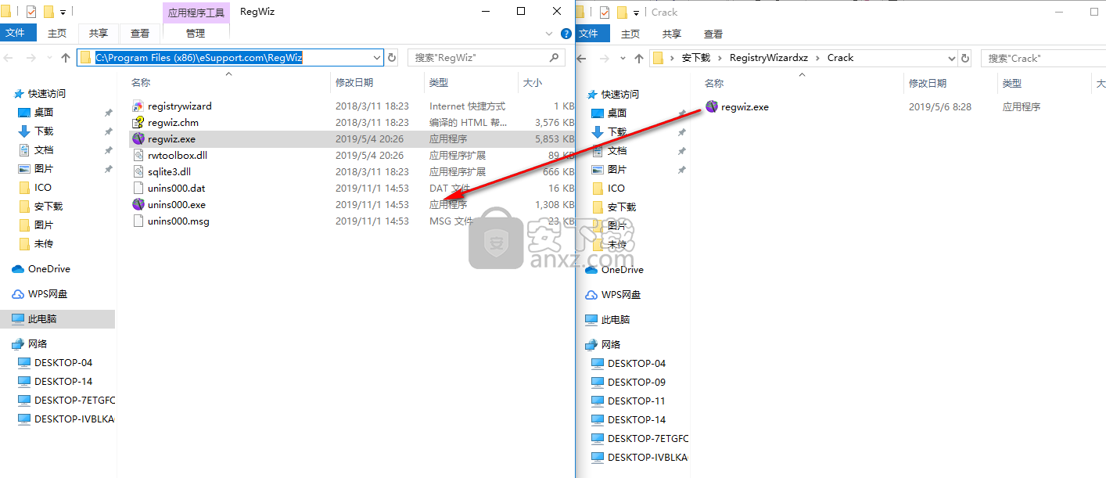Switch to 主页 tab in RegWiz window
Screen dimensions: 1106x478
click(x=57, y=33)
